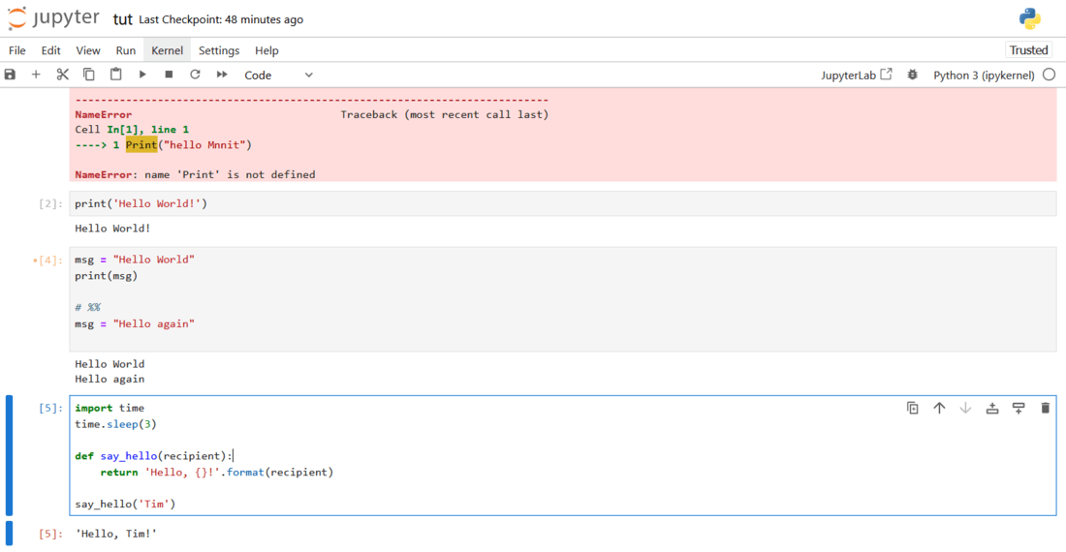Open the File menu
The image size is (1066, 552).
coord(17,50)
